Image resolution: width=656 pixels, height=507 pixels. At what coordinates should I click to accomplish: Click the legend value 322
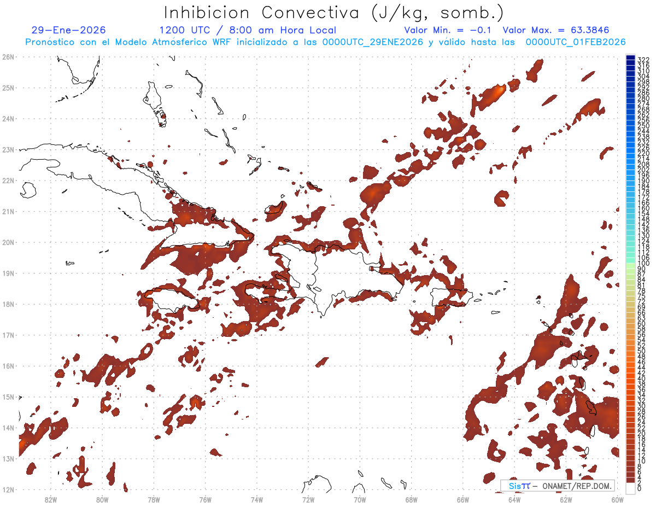[x=643, y=60]
